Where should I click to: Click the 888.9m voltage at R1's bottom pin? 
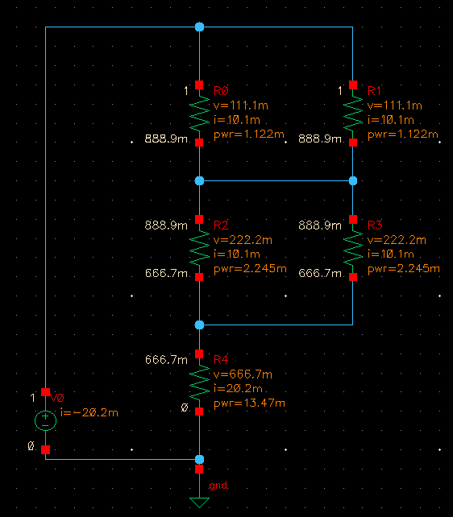(x=320, y=139)
